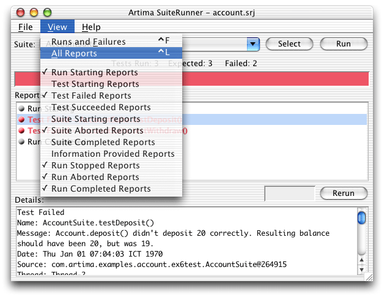Screen dimensions: 387x297
Task: Choose All Reports menu entry
Action: tap(111, 53)
